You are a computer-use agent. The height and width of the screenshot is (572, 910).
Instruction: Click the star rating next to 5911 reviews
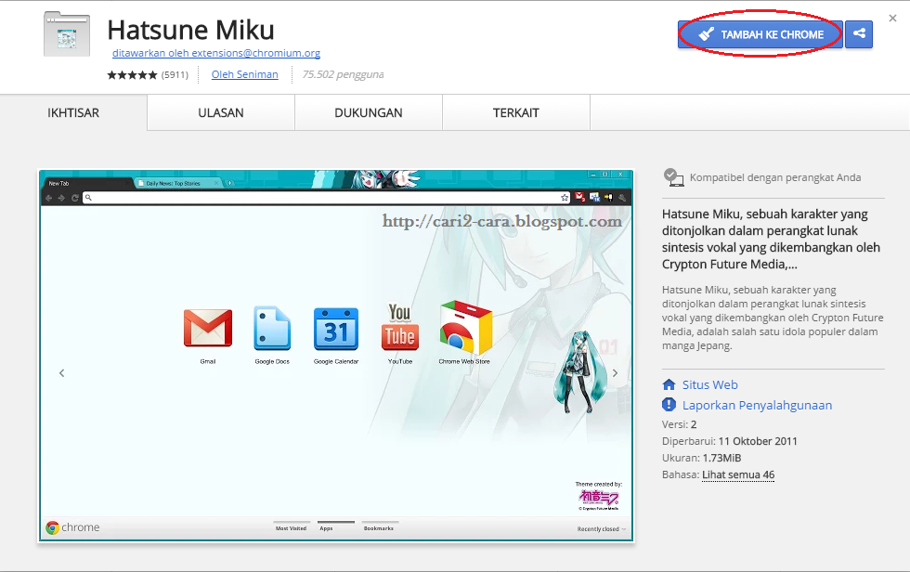click(x=132, y=74)
